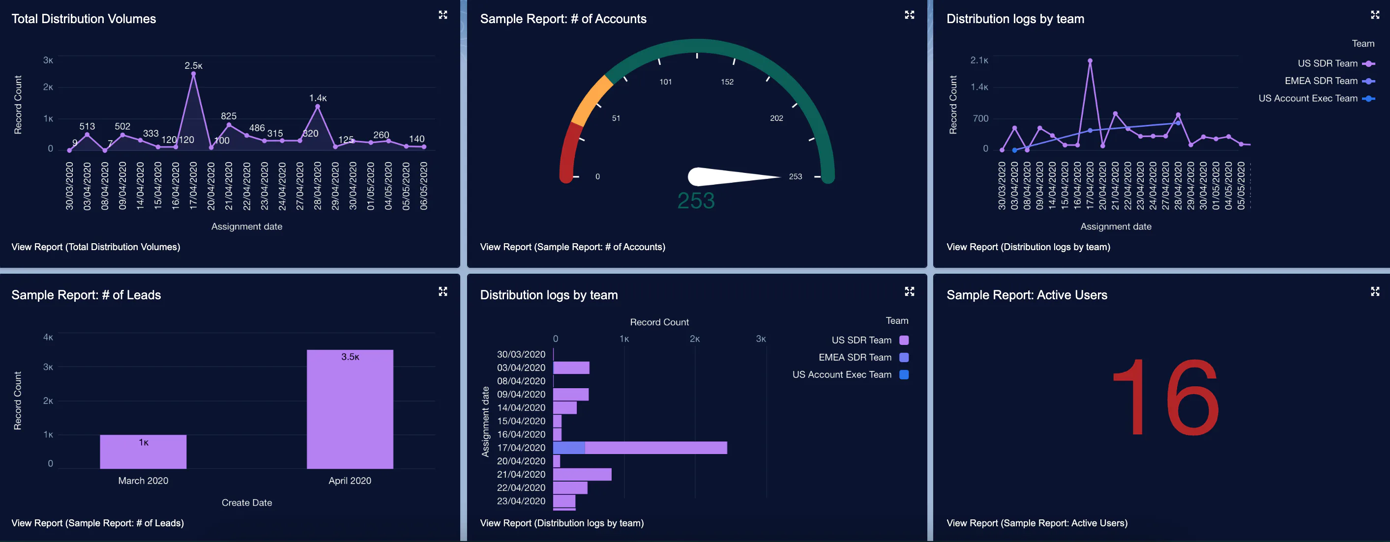This screenshot has height=542, width=1390.
Task: Click the 17/04/2020 purple bar segment
Action: [655, 448]
